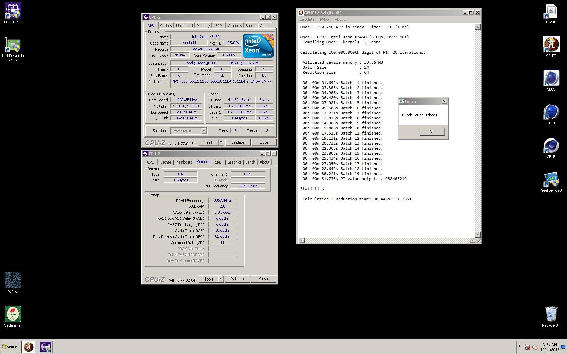Click GPUPI vertical scrollbar down arrow
Viewport: 567px width, 354px height.
click(478, 235)
